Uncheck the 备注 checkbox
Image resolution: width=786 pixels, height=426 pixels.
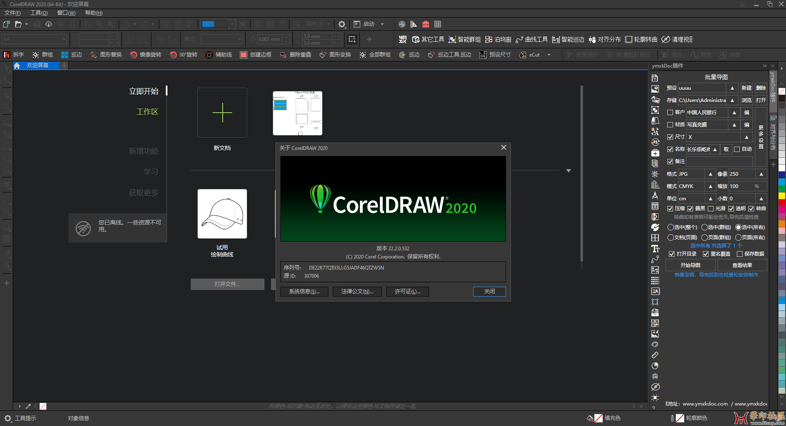[670, 161]
